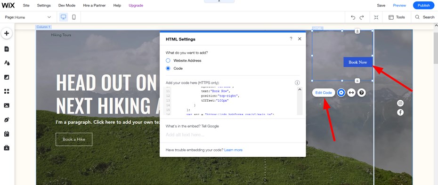The width and height of the screenshot is (438, 185).
Task: Open the Blog pen sidebar icon
Action: click(x=7, y=120)
